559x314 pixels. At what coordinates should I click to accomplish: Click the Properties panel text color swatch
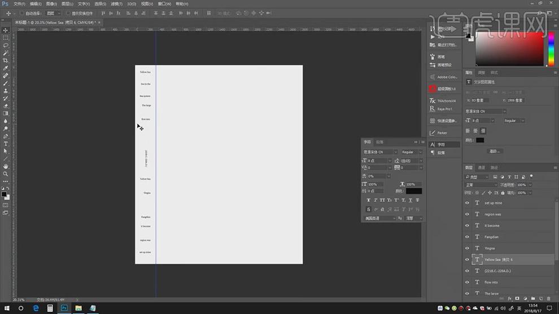pos(480,140)
